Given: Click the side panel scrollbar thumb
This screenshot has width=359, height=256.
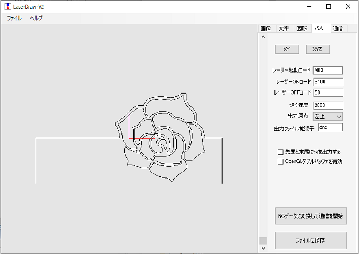Looking at the screenshot, I should pyautogui.click(x=263, y=241).
